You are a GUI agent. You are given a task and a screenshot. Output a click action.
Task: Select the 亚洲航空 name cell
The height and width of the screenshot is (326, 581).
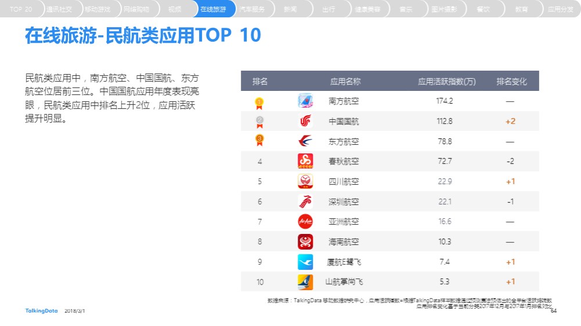coord(344,222)
